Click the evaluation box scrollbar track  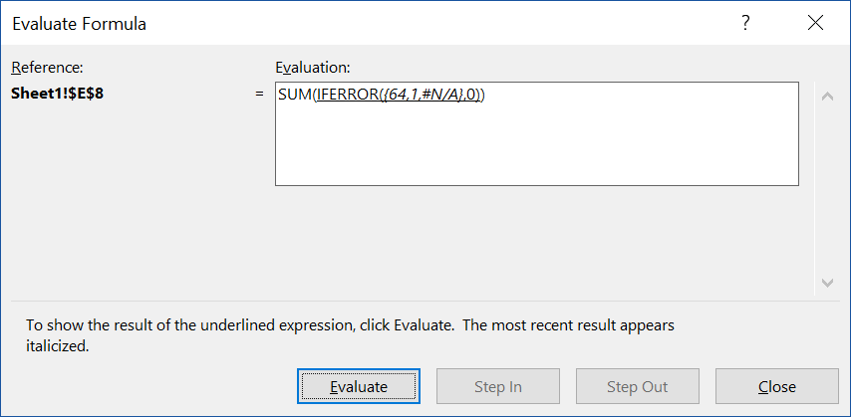[826, 189]
